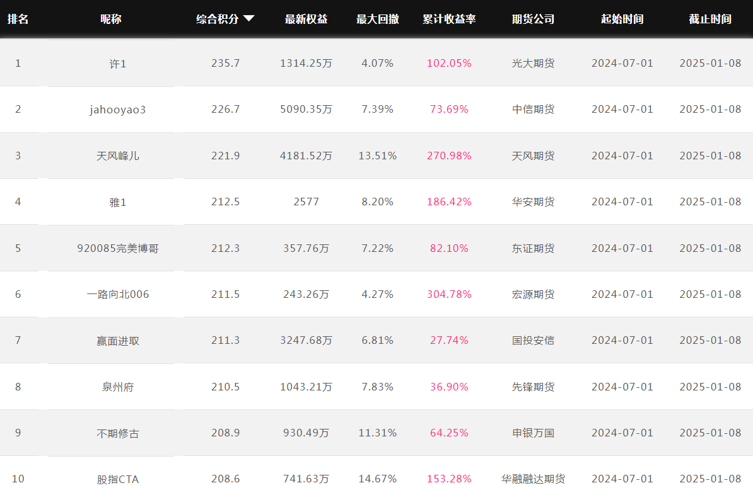This screenshot has width=753, height=500.
Task: Select equity value 357.76万
Action: point(306,248)
